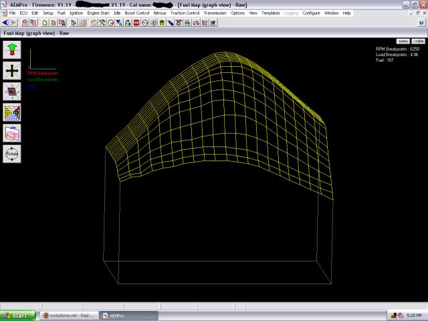Click the blue back arrow toolbar icon
Image resolution: width=428 pixels, height=321 pixels.
pos(5,23)
